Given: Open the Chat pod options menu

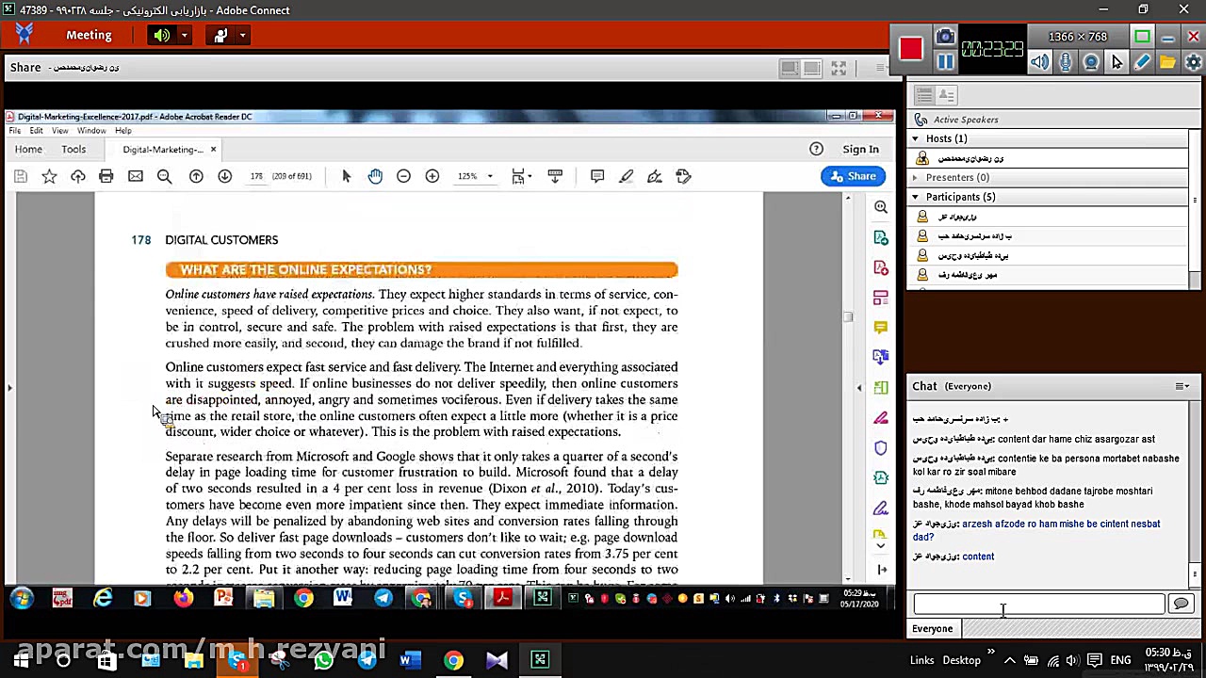Looking at the screenshot, I should click(1182, 386).
